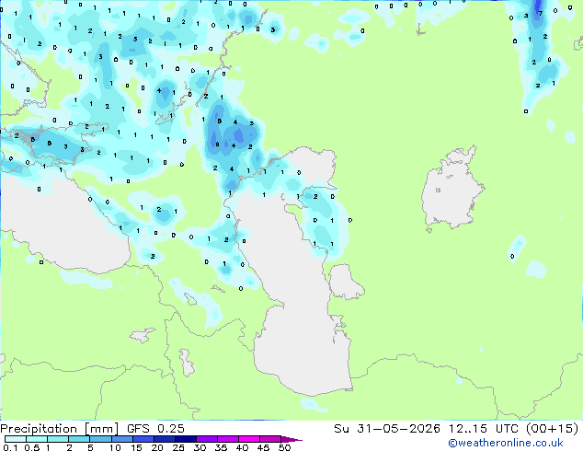Select the legend swatch between 45 and 50

click(270, 439)
